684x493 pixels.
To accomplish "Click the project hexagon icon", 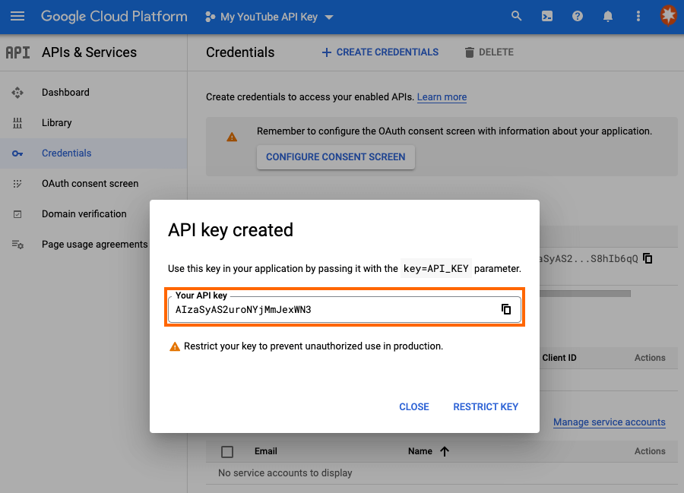I will point(211,17).
